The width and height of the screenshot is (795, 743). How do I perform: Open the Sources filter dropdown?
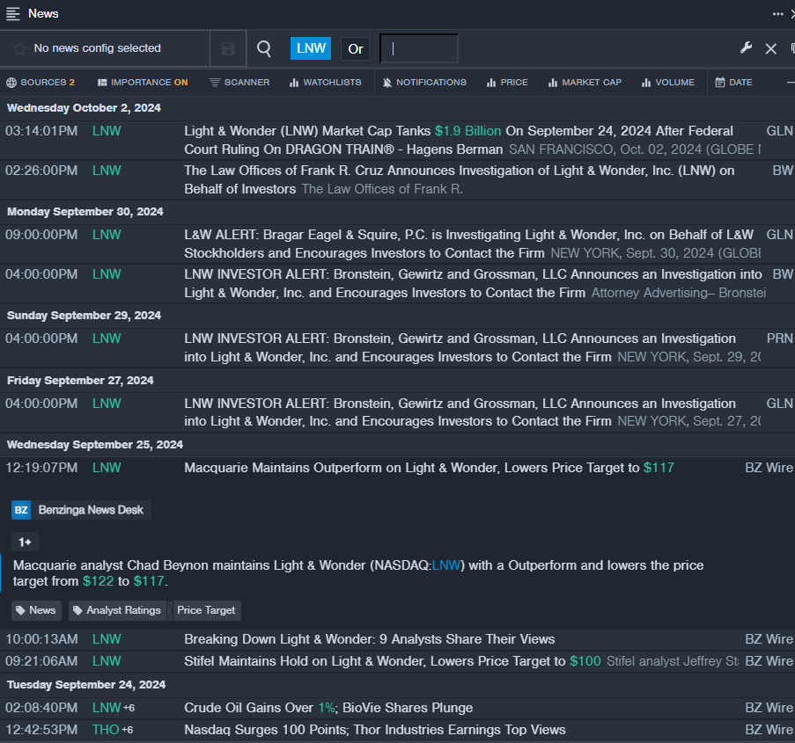(x=40, y=83)
